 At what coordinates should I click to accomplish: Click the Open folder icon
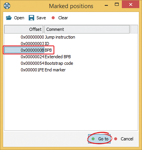[9, 18]
